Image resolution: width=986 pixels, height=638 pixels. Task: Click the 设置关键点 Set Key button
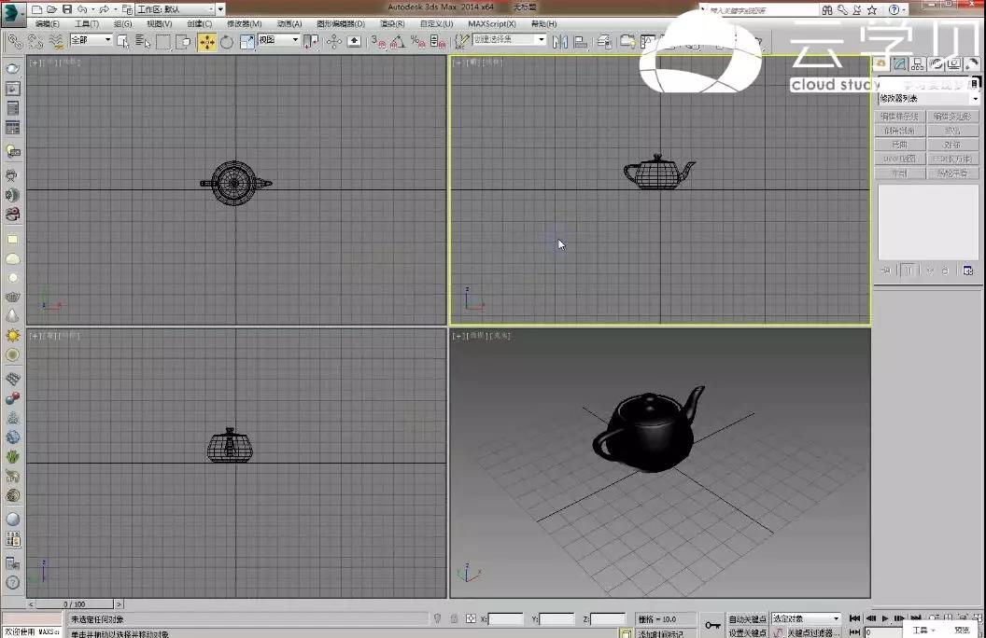(747, 632)
